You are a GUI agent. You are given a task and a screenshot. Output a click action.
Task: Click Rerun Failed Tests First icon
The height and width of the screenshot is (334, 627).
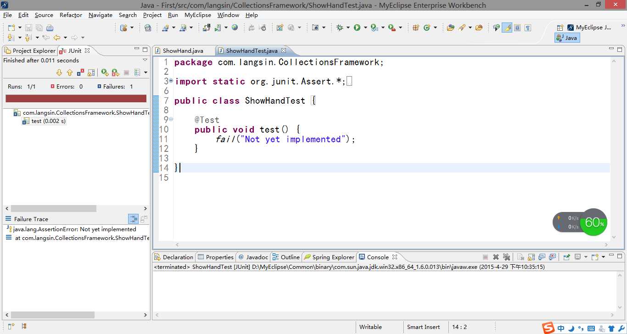[115, 72]
